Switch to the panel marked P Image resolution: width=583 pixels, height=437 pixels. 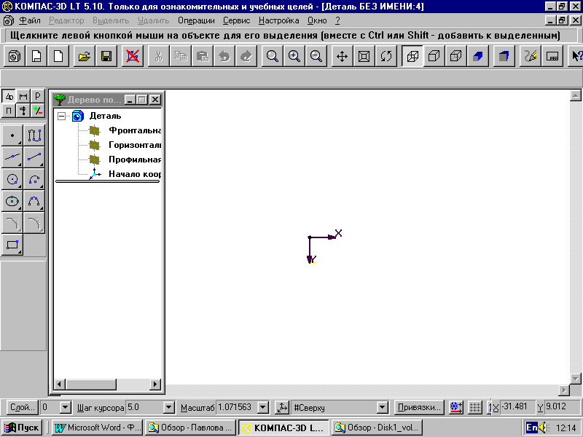[x=38, y=97]
